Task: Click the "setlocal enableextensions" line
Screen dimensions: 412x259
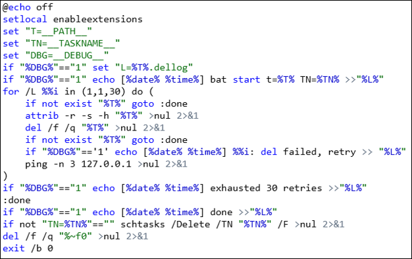Action: click(72, 20)
